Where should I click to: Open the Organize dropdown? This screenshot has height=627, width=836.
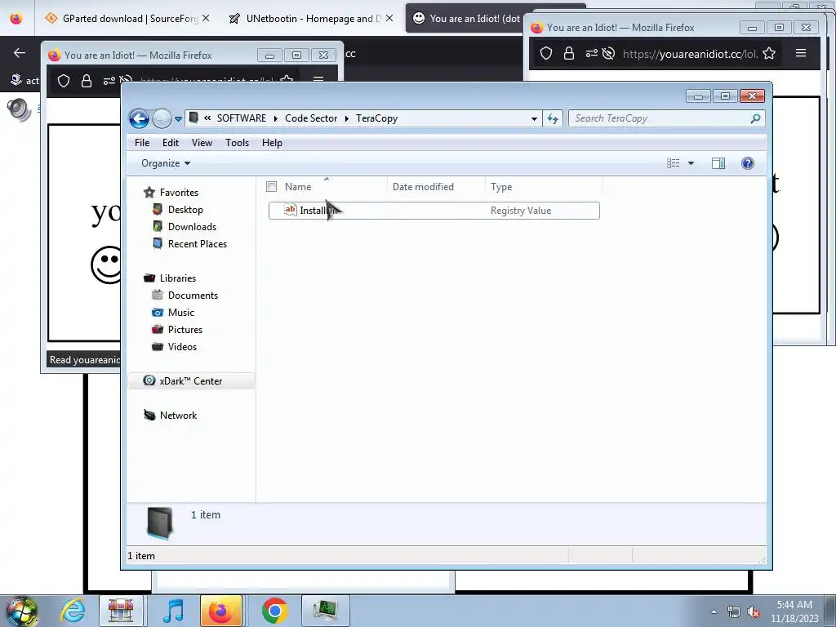click(165, 163)
